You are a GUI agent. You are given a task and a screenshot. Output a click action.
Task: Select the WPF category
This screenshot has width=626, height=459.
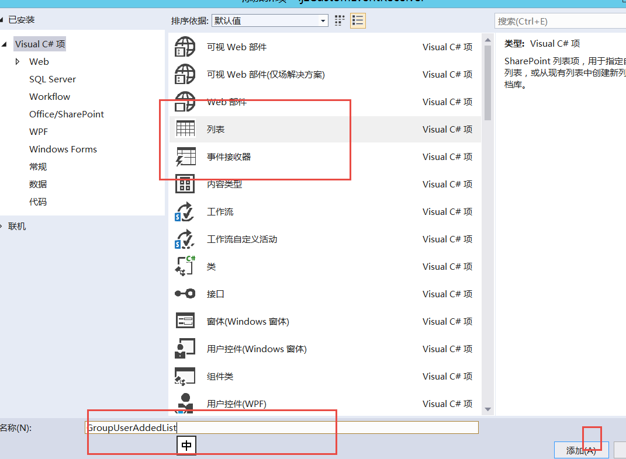click(39, 132)
